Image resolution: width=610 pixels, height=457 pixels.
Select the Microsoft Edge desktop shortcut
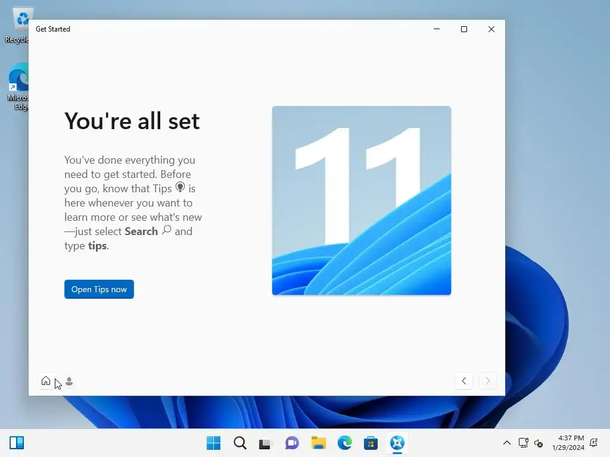coord(18,87)
